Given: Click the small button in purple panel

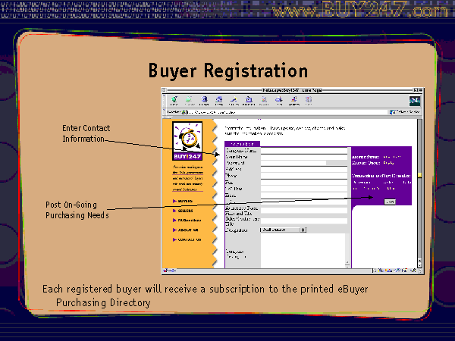Looking at the screenshot, I should pyautogui.click(x=390, y=202).
